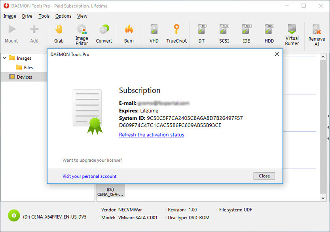Image resolution: width=330 pixels, height=232 pixels.
Task: Add a SCSI virtual drive
Action: click(x=224, y=34)
